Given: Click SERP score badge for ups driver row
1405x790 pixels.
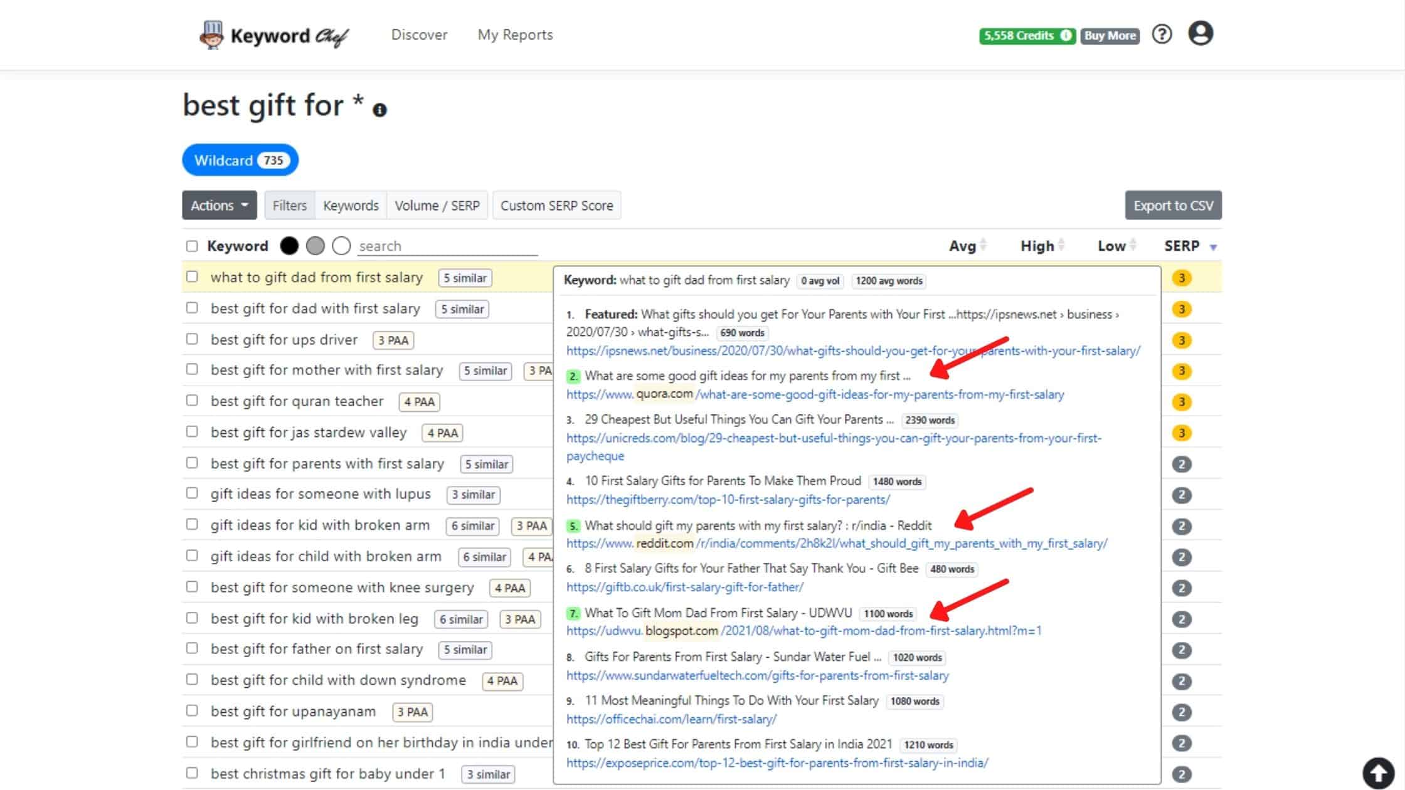Looking at the screenshot, I should (x=1181, y=340).
